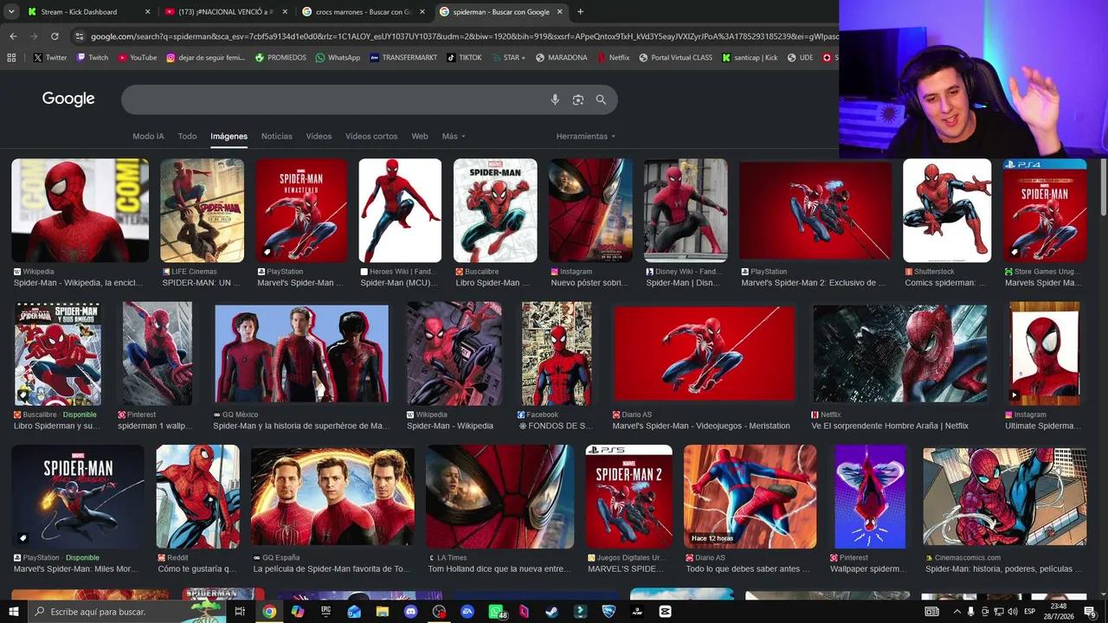Close the spiderman search tab
Screen dimensions: 1108x623
[560, 12]
